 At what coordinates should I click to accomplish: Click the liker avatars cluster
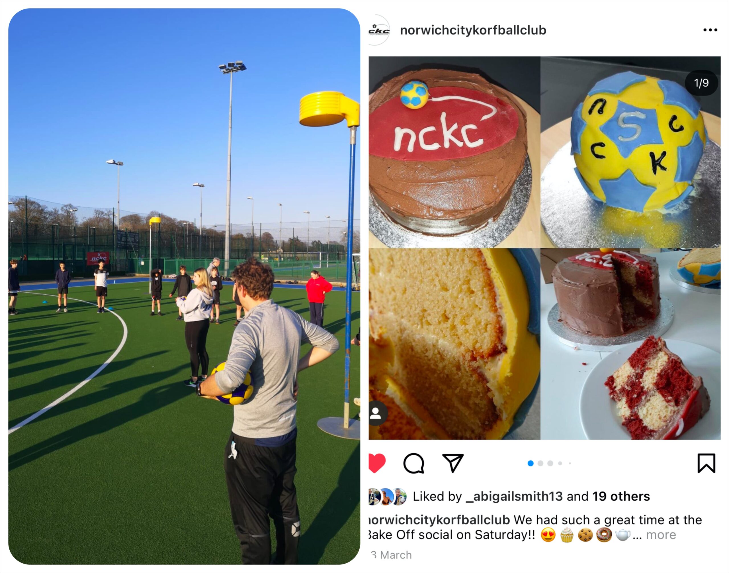point(388,497)
